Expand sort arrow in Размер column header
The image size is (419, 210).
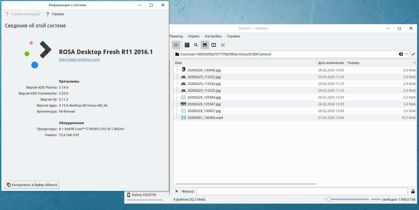pos(414,63)
